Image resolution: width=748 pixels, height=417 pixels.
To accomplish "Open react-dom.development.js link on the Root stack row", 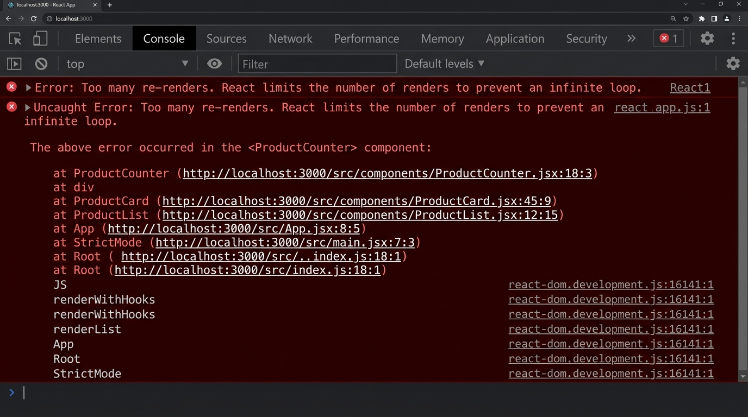I will tap(611, 358).
